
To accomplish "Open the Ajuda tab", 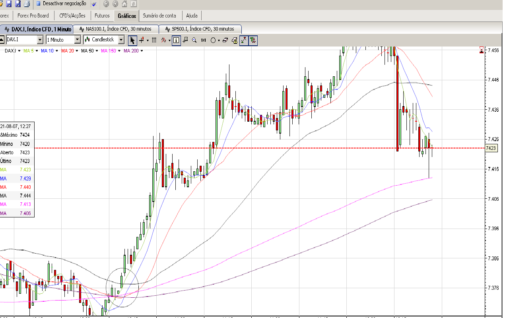I will point(192,16).
